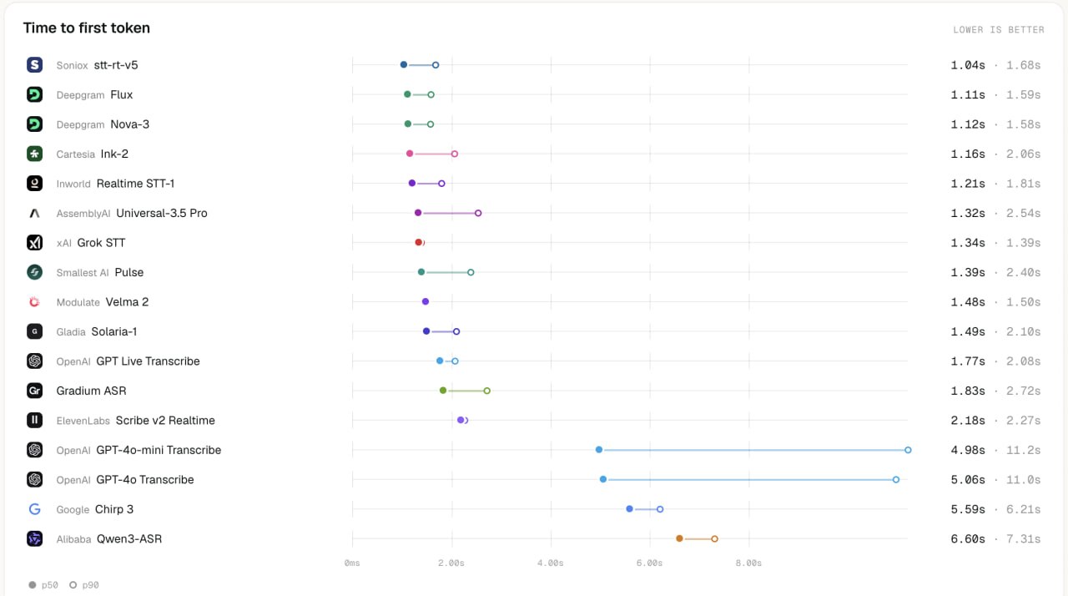Screen dimensions: 1068x596
Task: Select the 'Ink-2' model name
Action: [x=114, y=154]
